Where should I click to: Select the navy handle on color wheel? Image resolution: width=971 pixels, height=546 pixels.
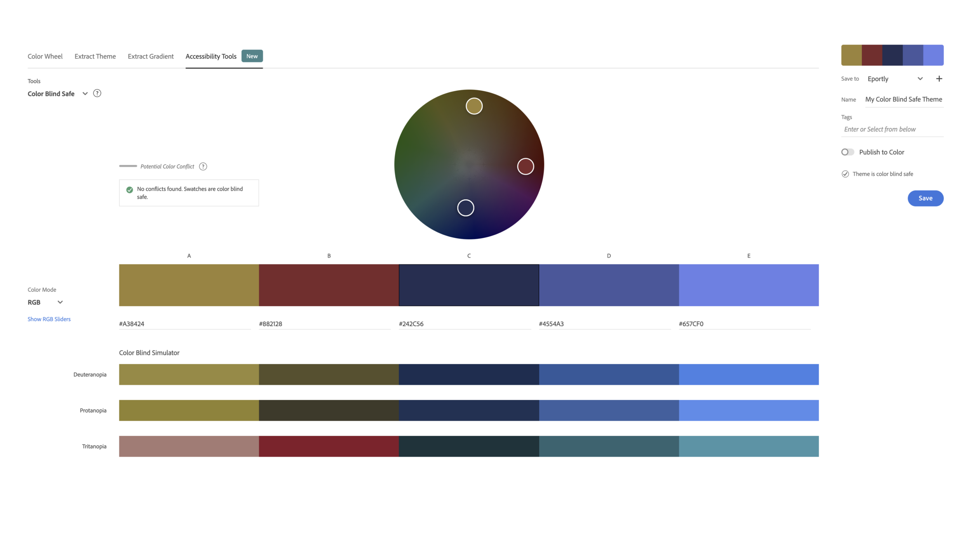(465, 208)
